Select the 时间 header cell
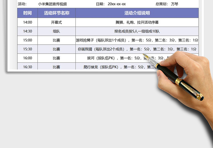 pyautogui.click(x=27, y=13)
